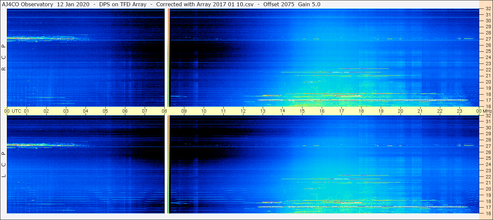Screen dimensions: 493x220
Task: Click the 24 MHz tick in the RCP panel
Action: click(x=488, y=57)
